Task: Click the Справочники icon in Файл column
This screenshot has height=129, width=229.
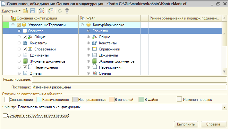Action: (x=94, y=49)
